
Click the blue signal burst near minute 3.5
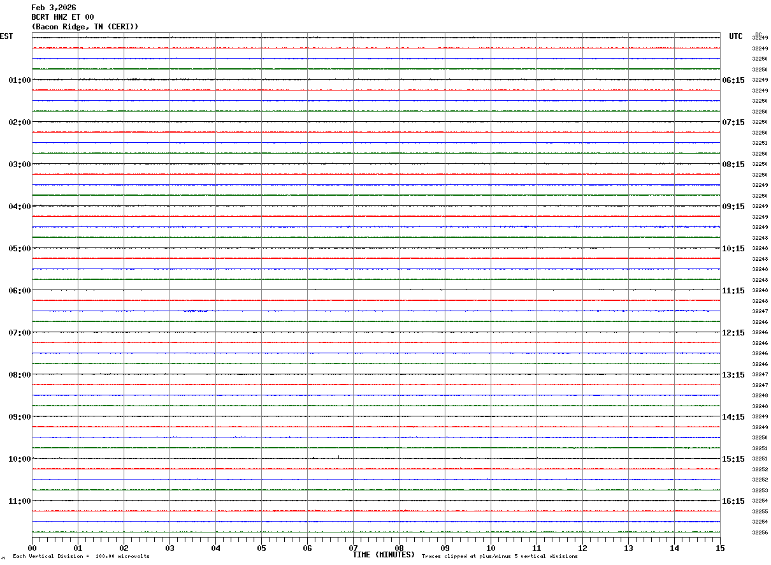[x=196, y=311]
